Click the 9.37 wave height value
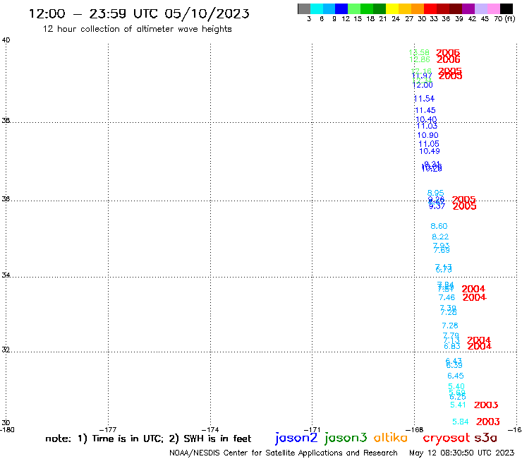522x459 pixels. point(437,206)
